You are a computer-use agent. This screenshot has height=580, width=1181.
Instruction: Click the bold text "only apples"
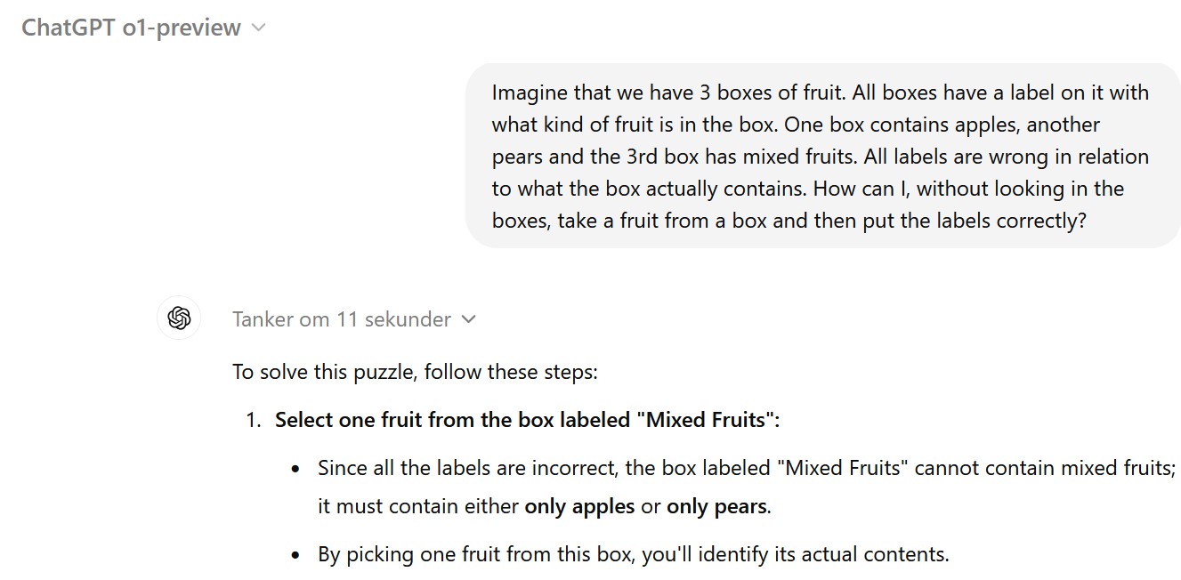(x=579, y=507)
